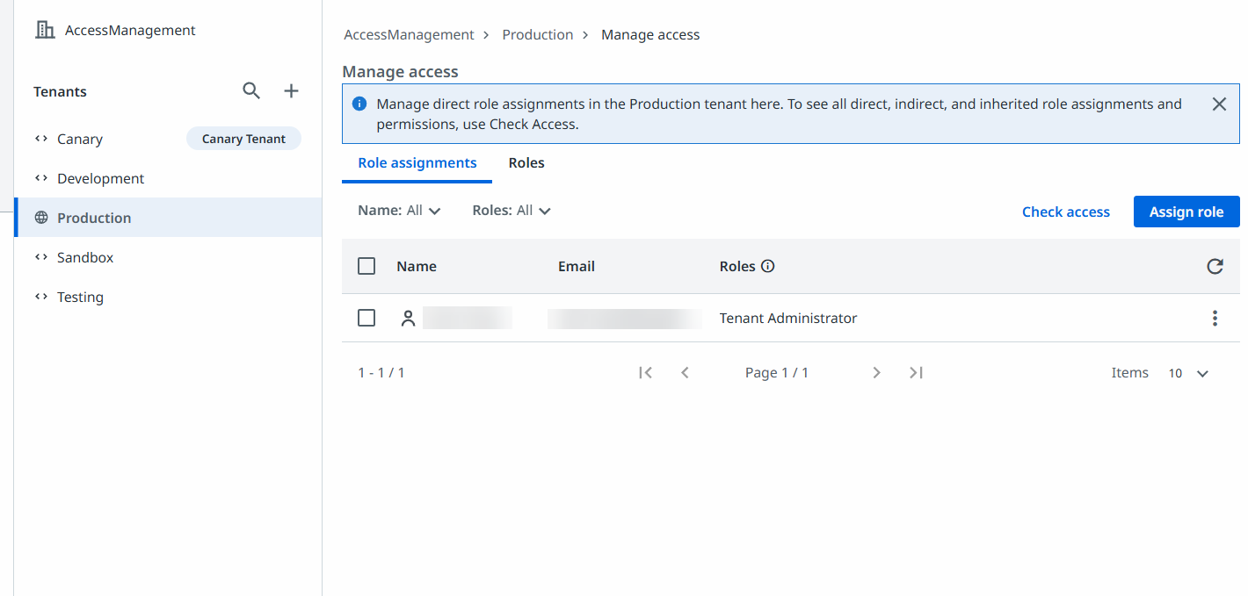This screenshot has height=596, width=1248.
Task: Click the search tenants magnifier icon
Action: click(251, 91)
